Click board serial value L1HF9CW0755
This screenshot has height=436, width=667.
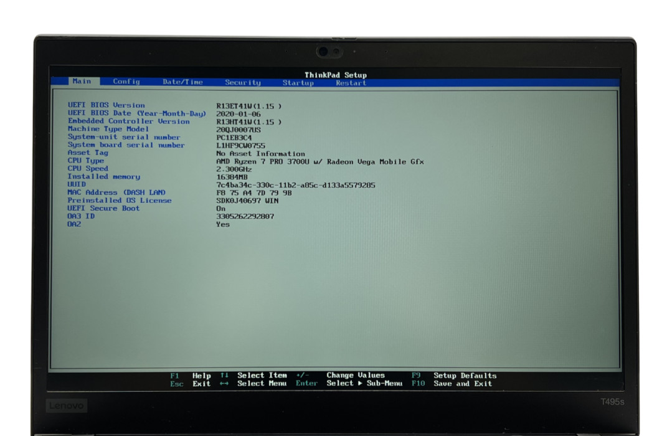click(x=240, y=146)
